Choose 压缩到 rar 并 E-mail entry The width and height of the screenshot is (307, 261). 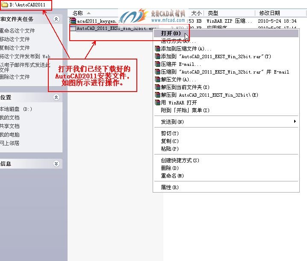point(226,72)
